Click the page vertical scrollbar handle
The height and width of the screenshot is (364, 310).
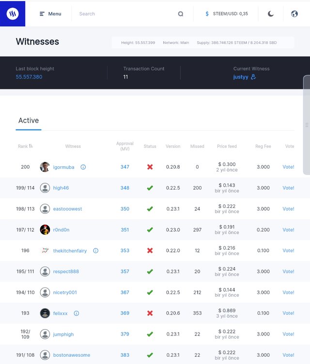(307, 125)
